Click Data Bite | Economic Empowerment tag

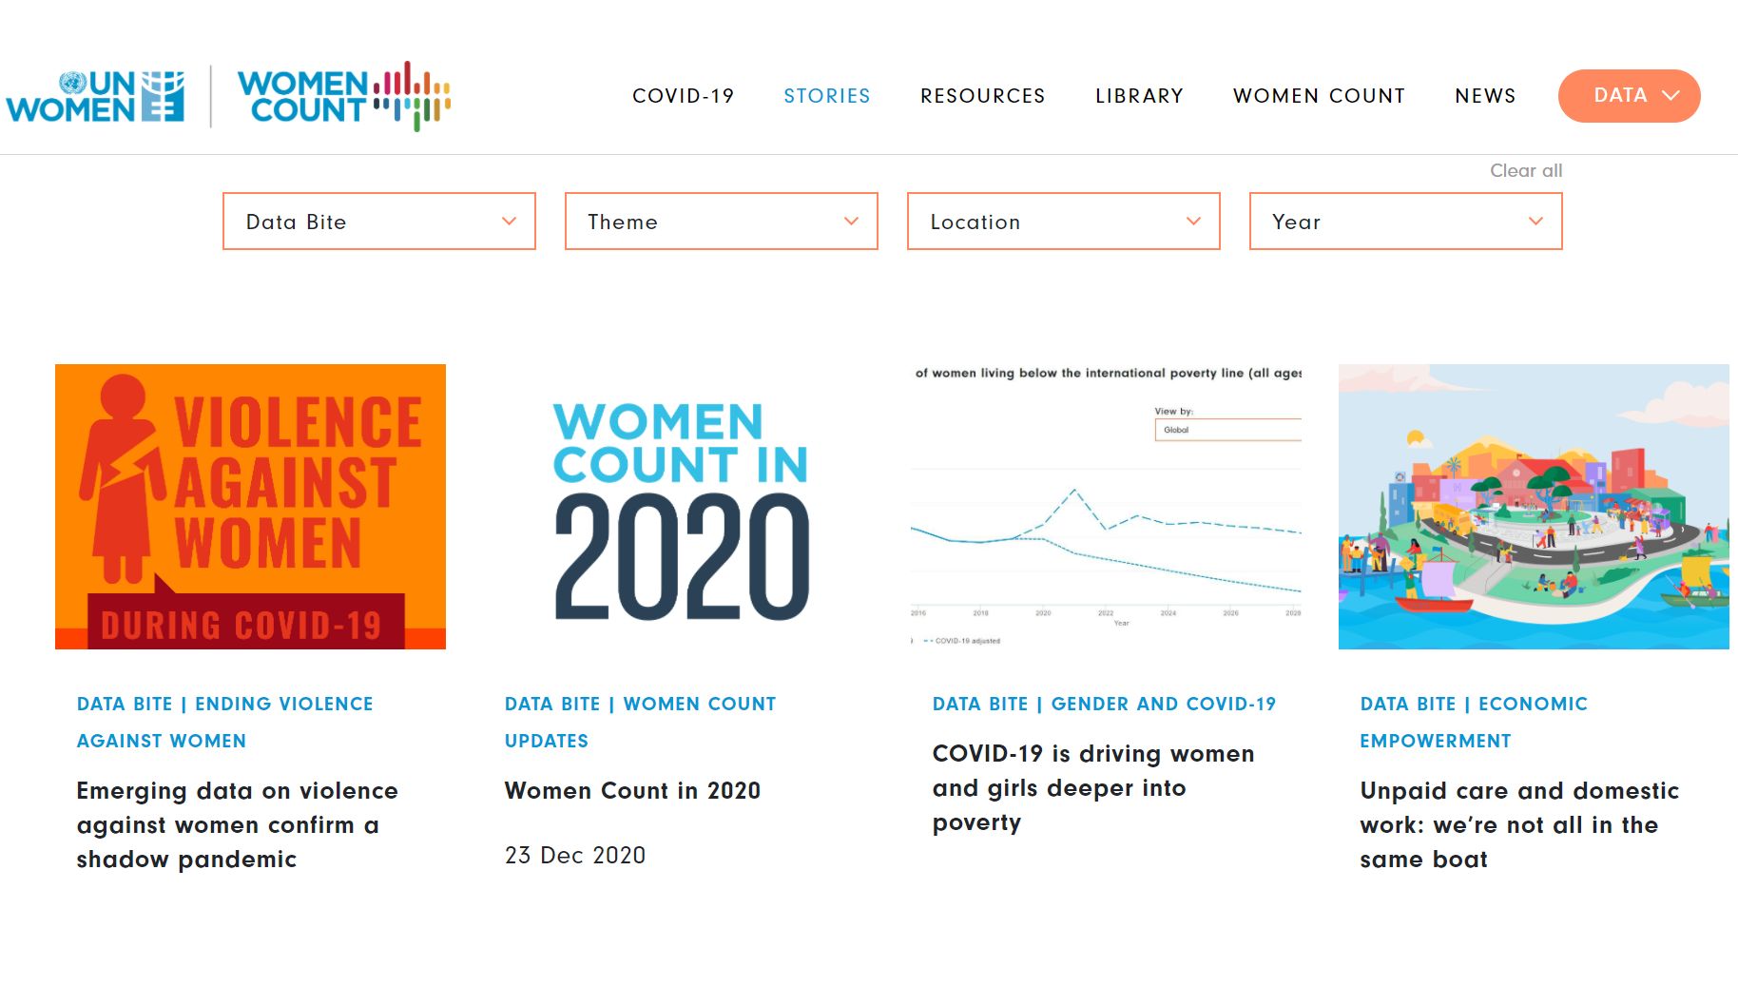(x=1474, y=723)
